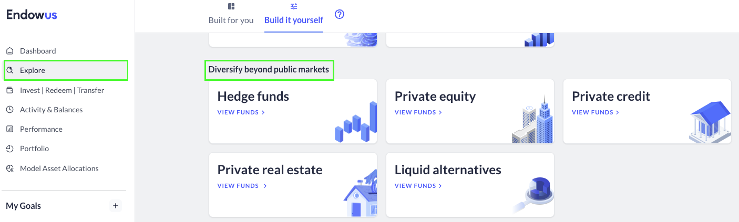Click the Private credit bank illustration
This screenshot has height=222, width=739.
710,122
